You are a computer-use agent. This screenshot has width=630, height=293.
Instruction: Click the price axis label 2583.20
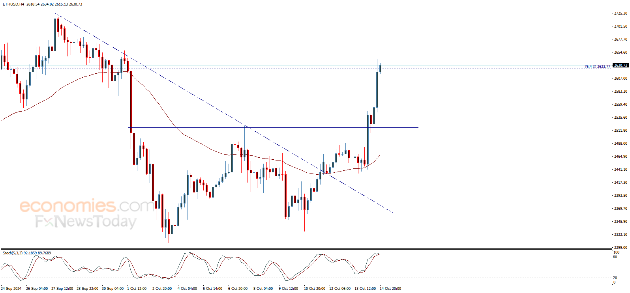(621, 91)
